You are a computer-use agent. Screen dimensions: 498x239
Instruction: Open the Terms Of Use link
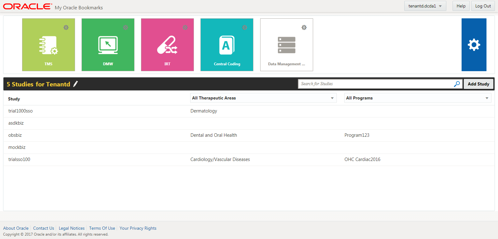(x=102, y=228)
